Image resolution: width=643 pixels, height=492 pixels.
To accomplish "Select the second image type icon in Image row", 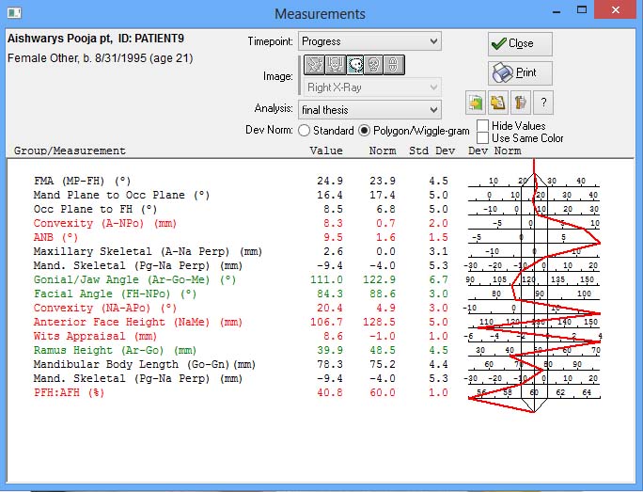I will point(334,65).
